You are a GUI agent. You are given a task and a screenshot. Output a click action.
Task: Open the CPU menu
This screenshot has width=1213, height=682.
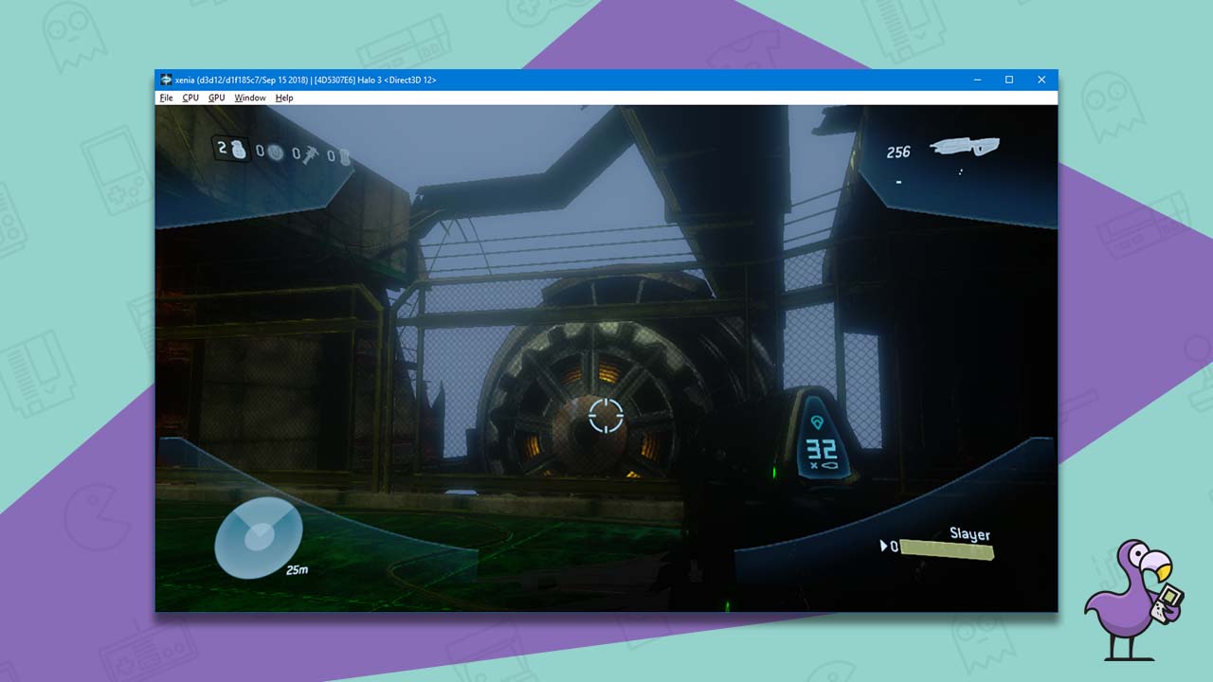pyautogui.click(x=190, y=98)
